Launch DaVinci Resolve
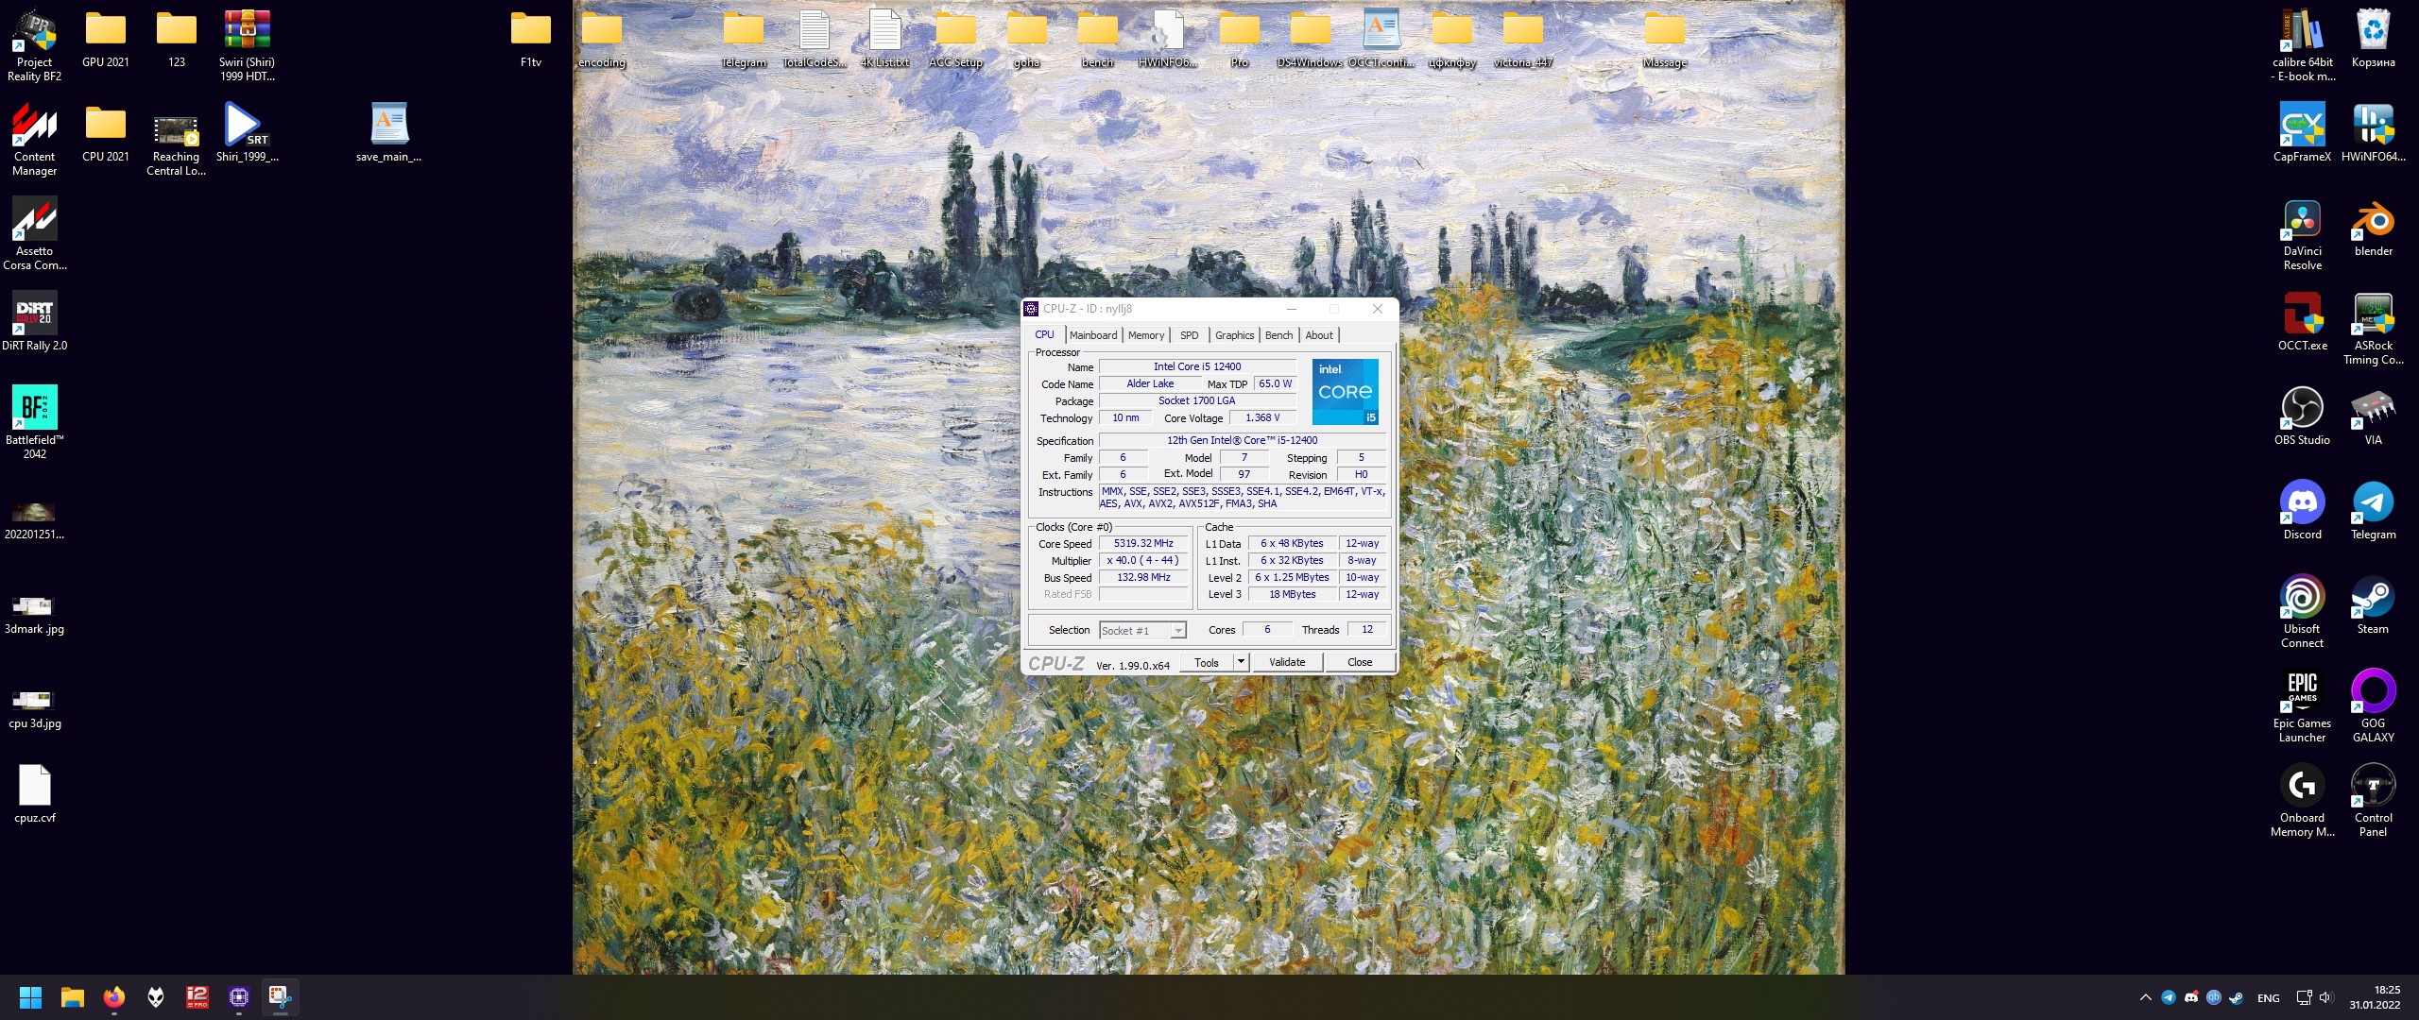Image resolution: width=2419 pixels, height=1020 pixels. (2302, 234)
